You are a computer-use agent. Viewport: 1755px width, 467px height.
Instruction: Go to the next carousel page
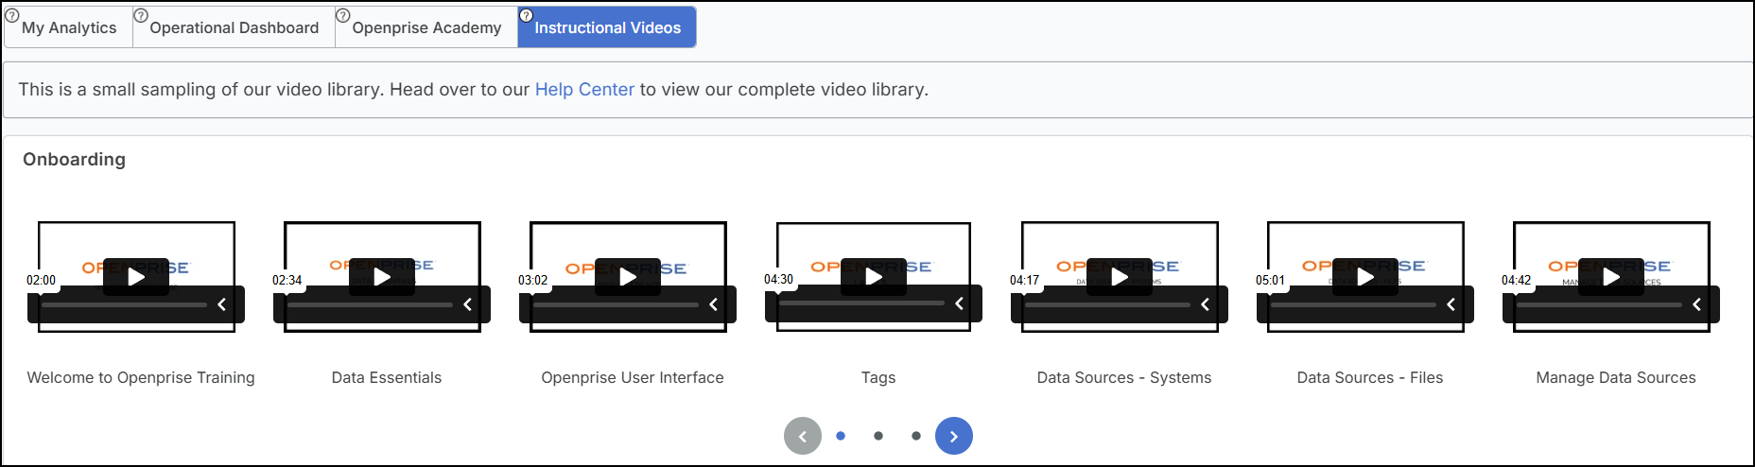(954, 436)
